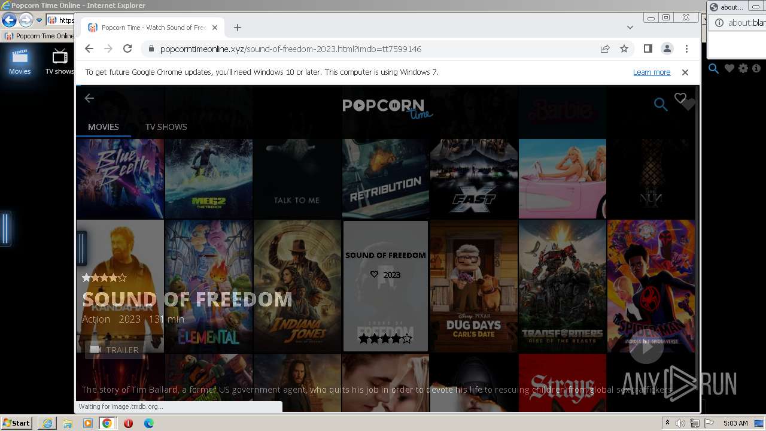Go back using the Popcorn Time page arrow
The width and height of the screenshot is (766, 431).
[89, 98]
